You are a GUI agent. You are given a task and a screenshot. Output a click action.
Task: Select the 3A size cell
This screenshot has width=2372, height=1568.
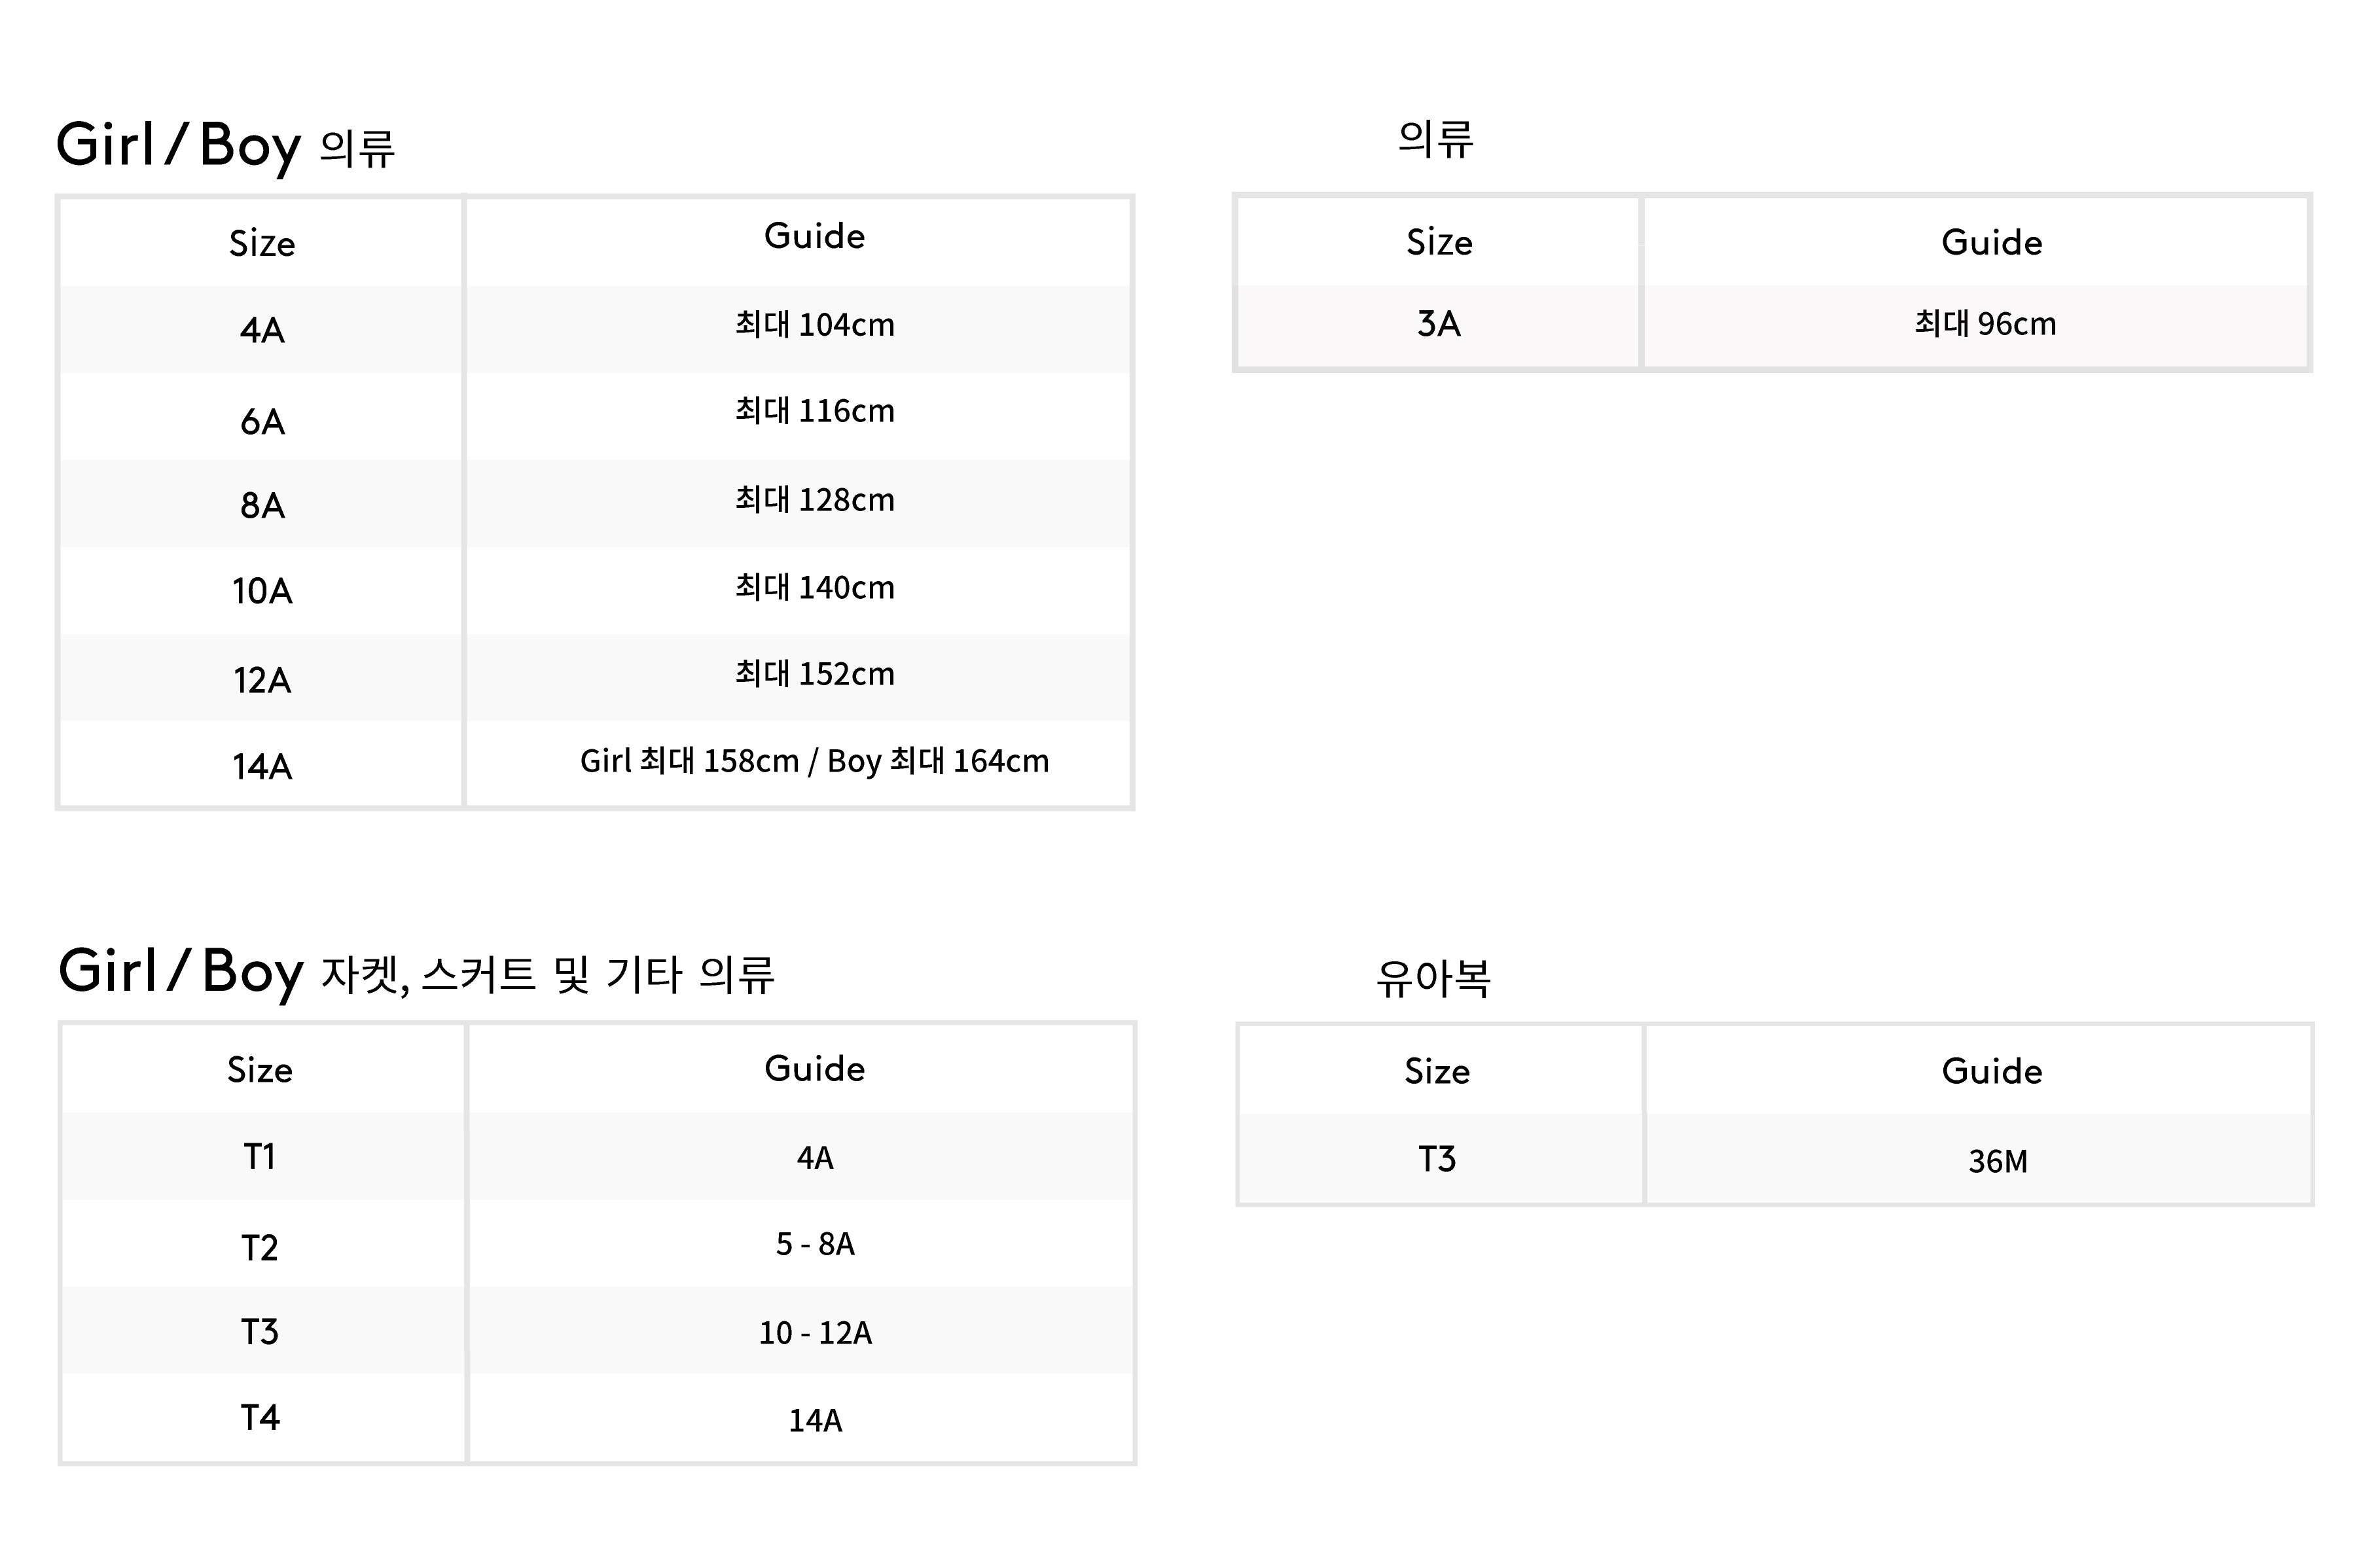pos(1438,324)
